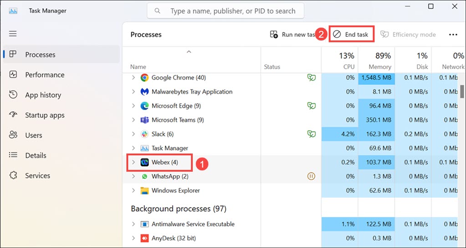
Task: Expand the Webex process group
Action: click(x=133, y=162)
